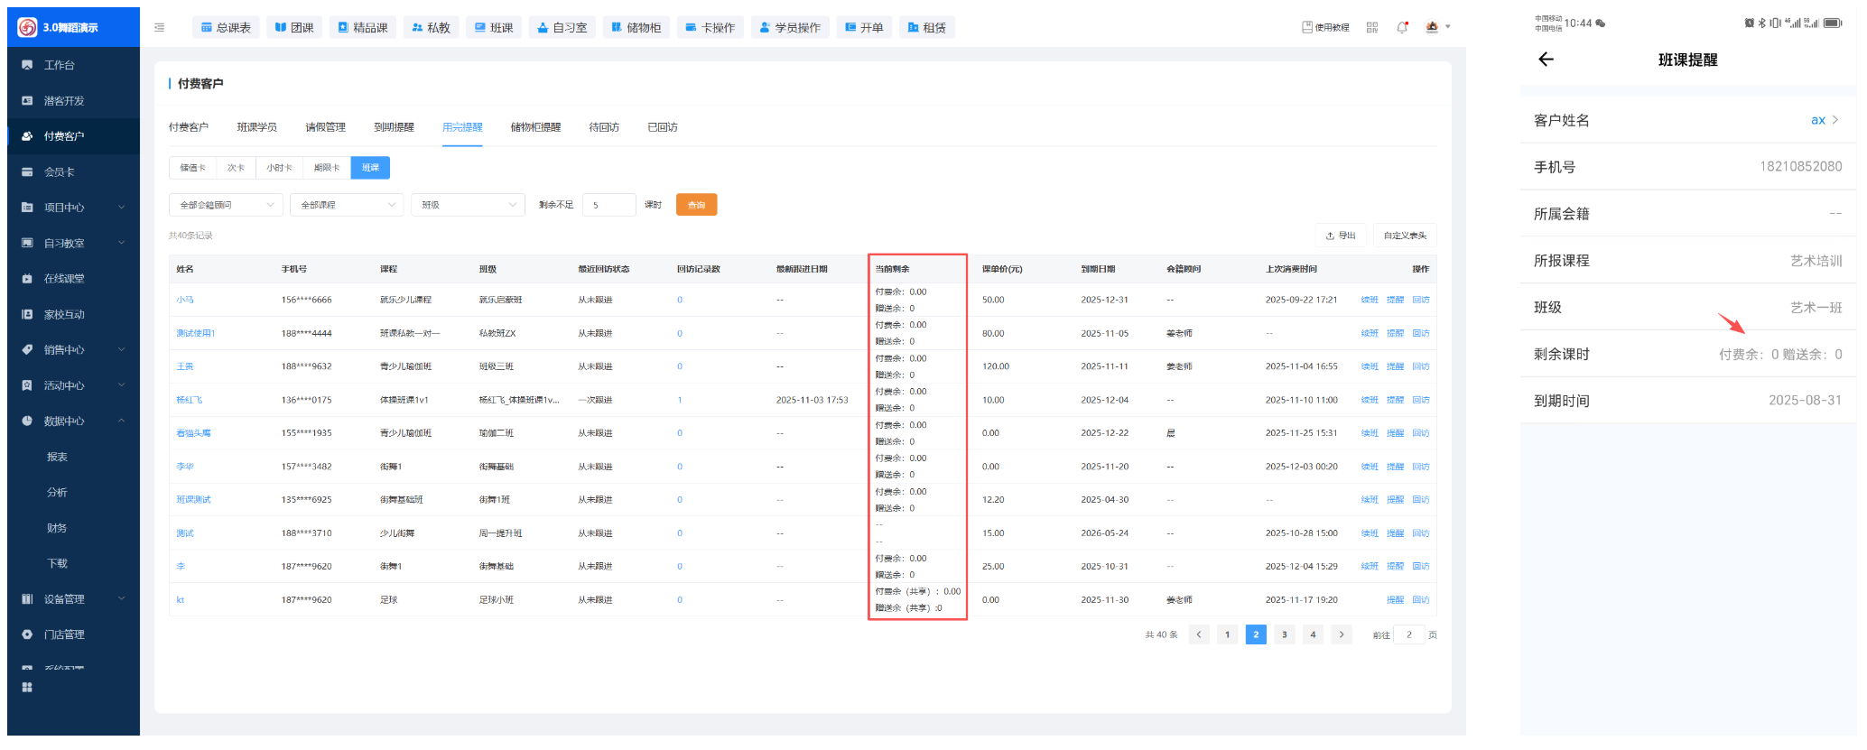This screenshot has width=1867, height=750.
Task: Click the orange 查询 button
Action: click(696, 205)
